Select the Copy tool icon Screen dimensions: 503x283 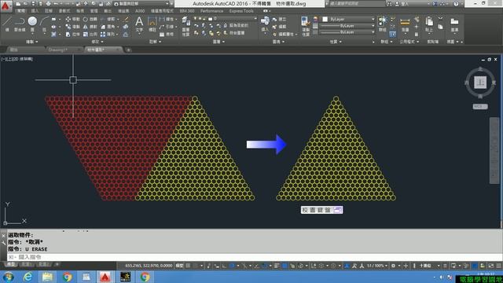click(68, 27)
